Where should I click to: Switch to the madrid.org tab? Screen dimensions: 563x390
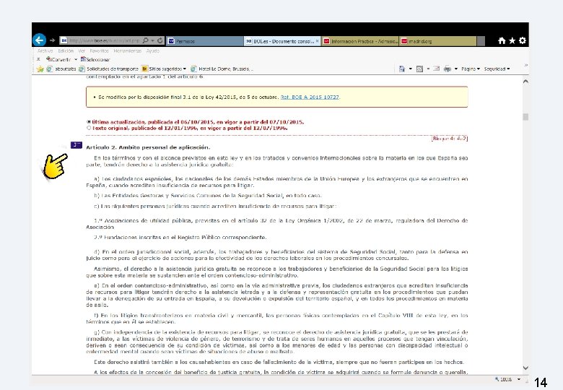click(438, 41)
